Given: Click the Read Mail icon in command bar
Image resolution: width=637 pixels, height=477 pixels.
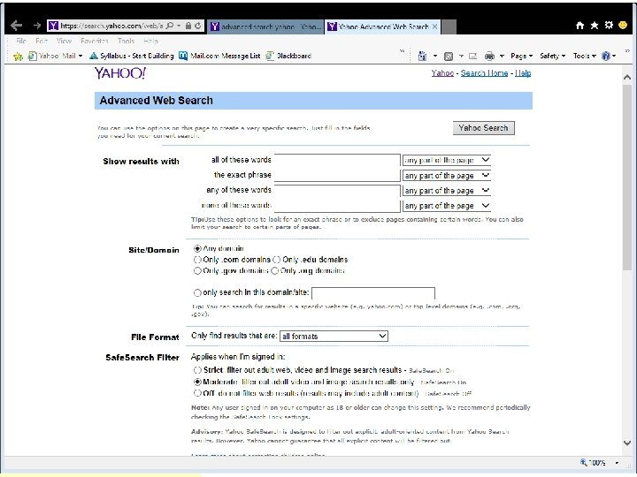Looking at the screenshot, I should (x=472, y=56).
